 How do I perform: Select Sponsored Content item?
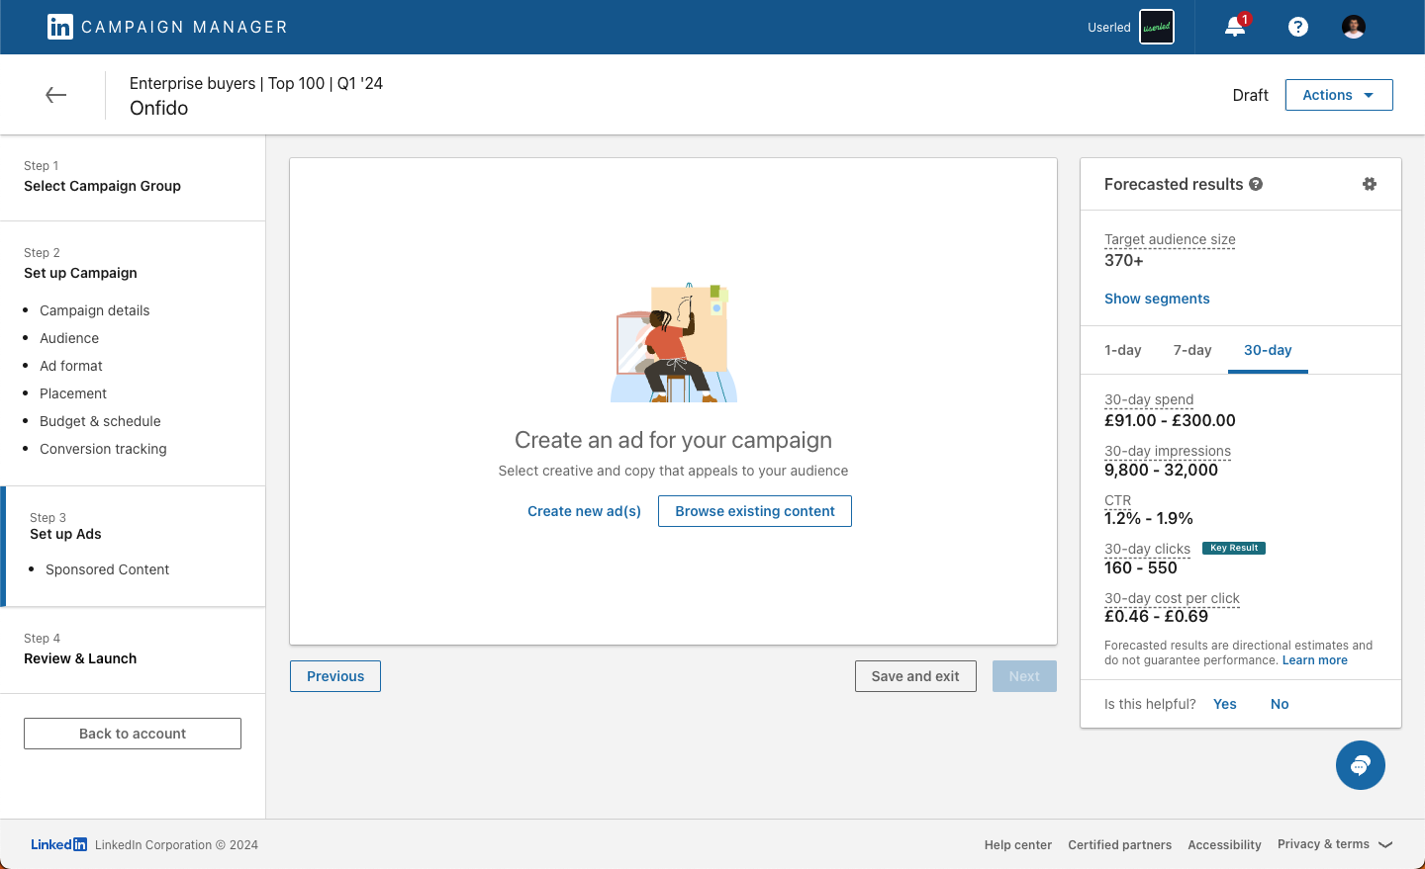click(x=108, y=569)
